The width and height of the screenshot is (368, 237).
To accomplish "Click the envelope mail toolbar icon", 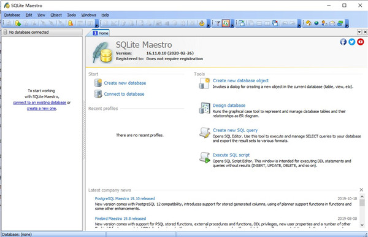I will point(332,23).
